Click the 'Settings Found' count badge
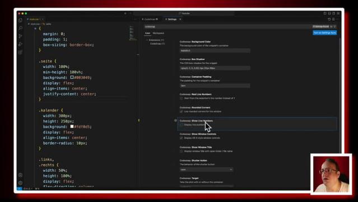358x202 pixels. click(x=321, y=27)
